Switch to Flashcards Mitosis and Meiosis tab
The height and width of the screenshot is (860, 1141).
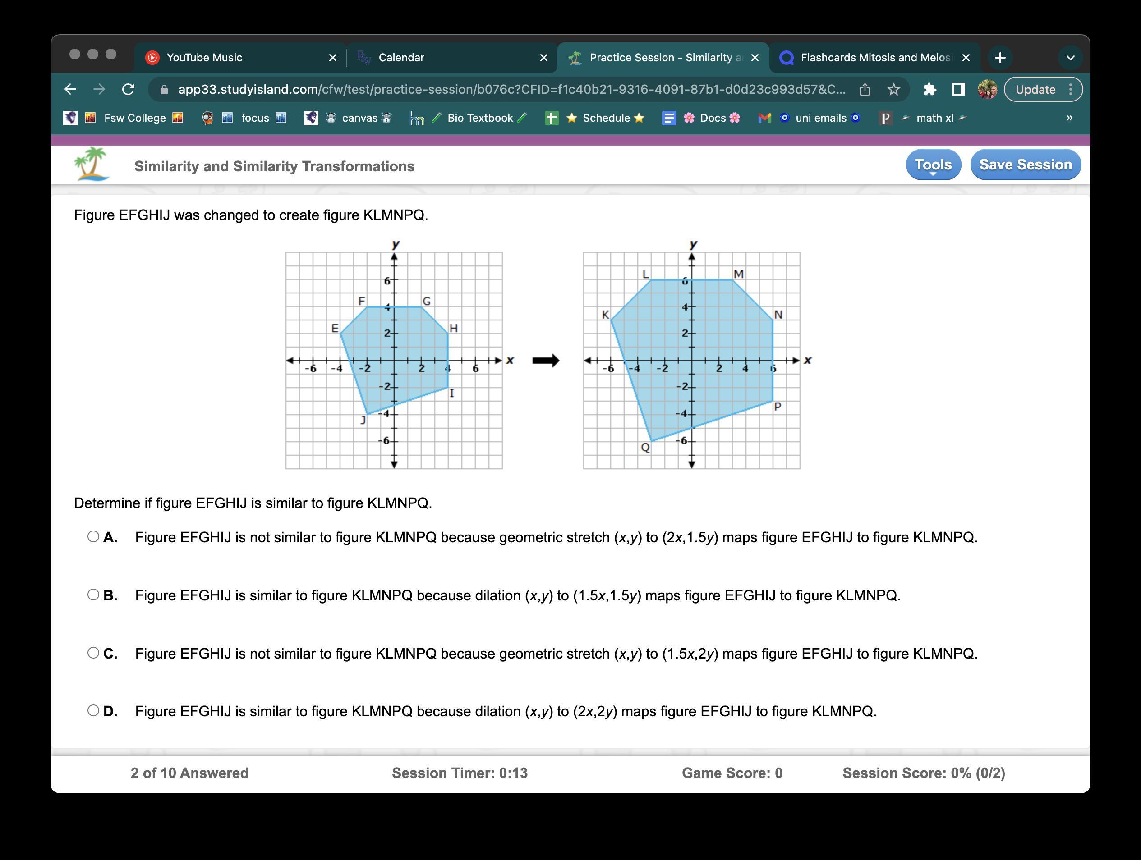[x=875, y=58]
